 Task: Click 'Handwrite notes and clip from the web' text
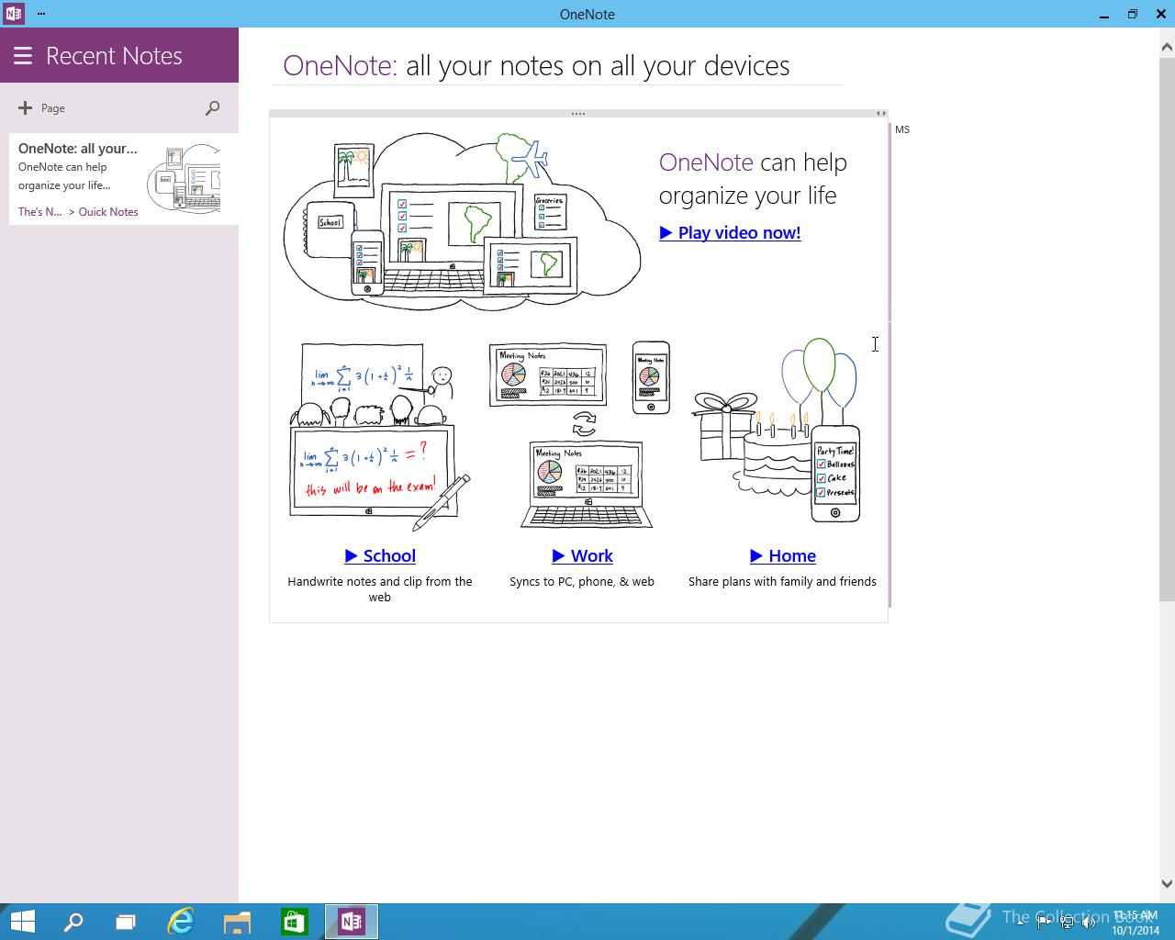pyautogui.click(x=380, y=589)
